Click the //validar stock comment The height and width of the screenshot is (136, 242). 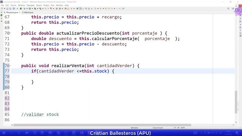click(x=40, y=114)
